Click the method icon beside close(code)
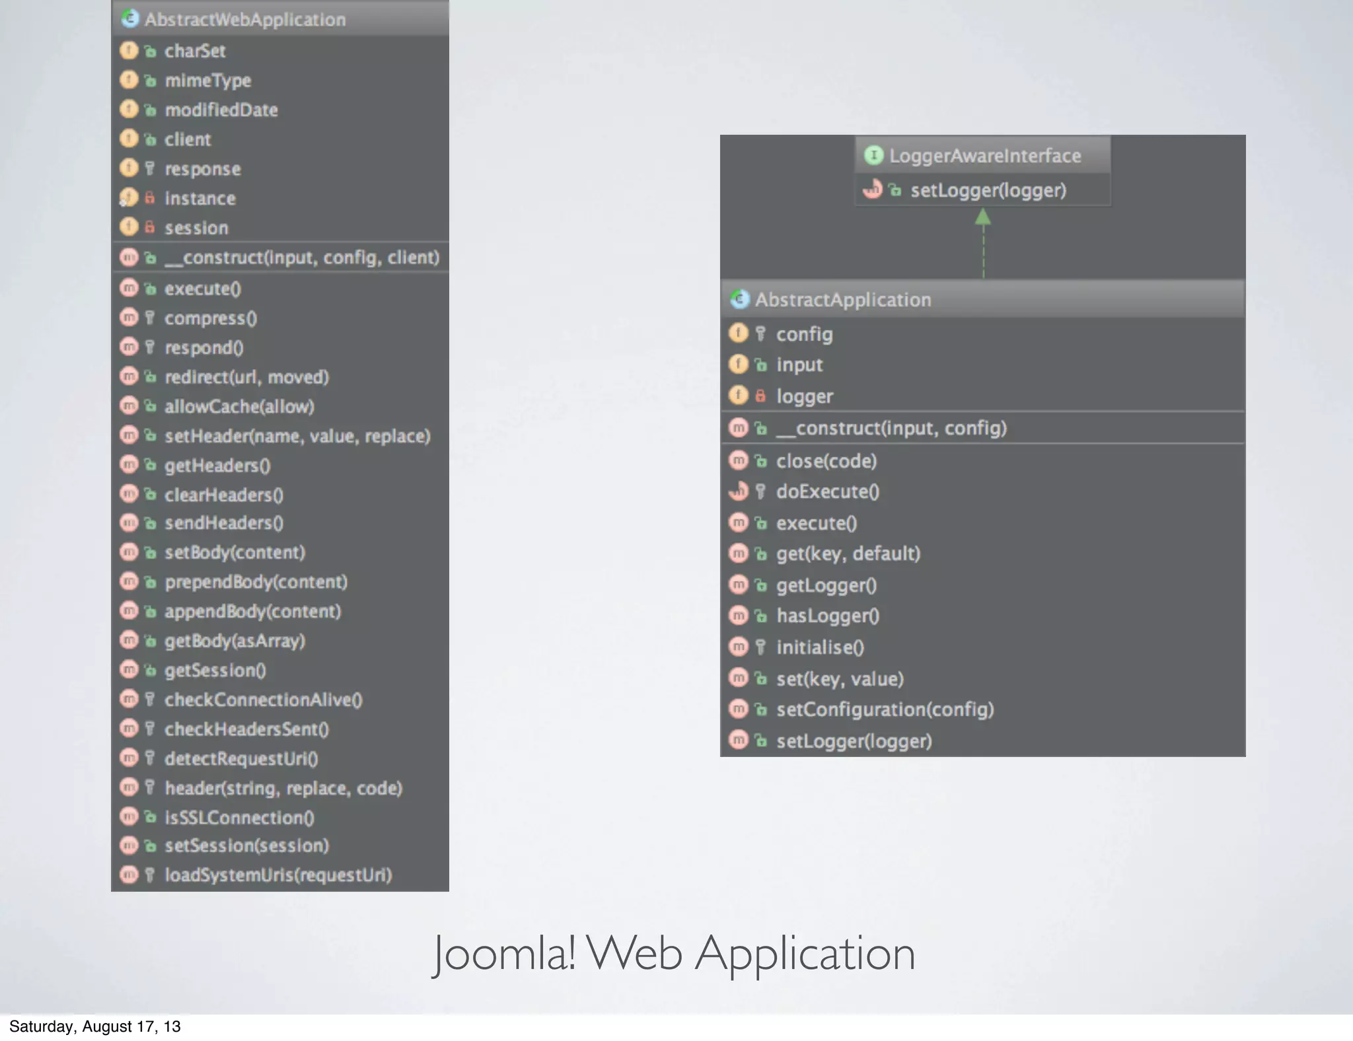1353x1041 pixels. click(x=738, y=460)
